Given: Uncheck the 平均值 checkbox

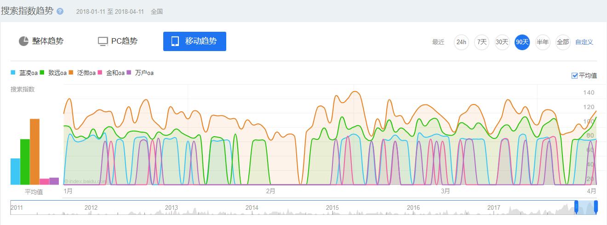Looking at the screenshot, I should [x=574, y=75].
